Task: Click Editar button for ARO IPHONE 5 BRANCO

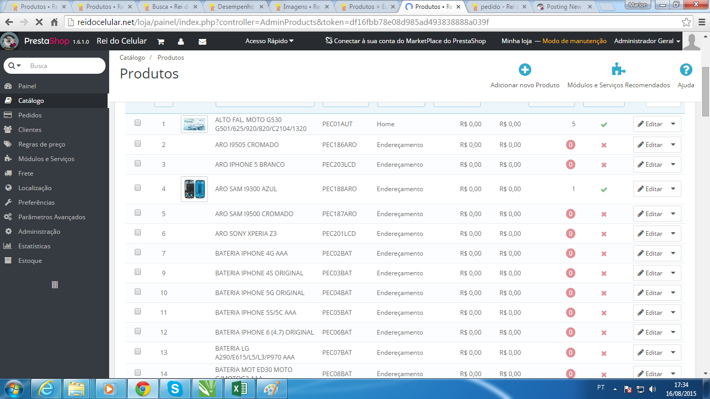Action: [x=650, y=165]
